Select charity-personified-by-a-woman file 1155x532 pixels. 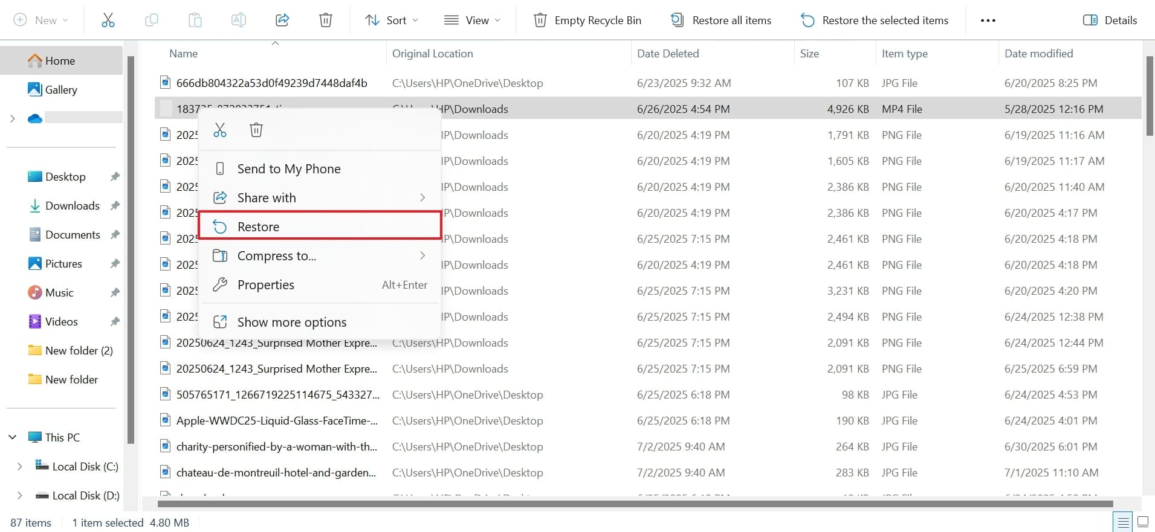click(x=276, y=446)
